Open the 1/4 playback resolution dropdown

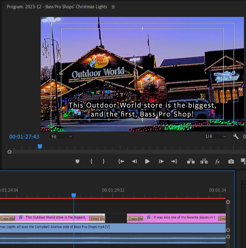click(x=215, y=136)
